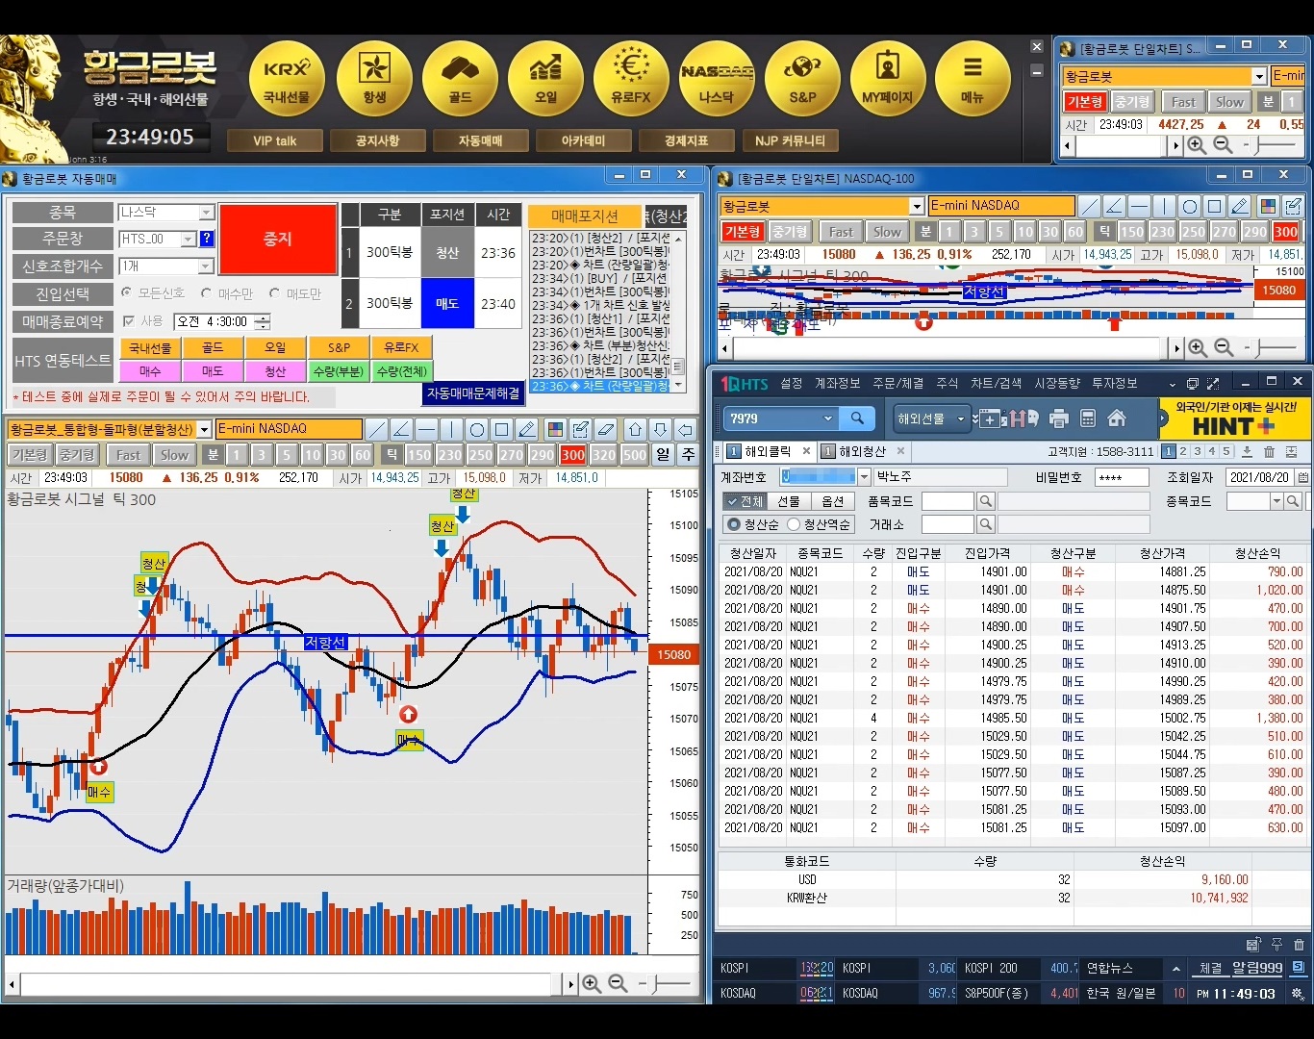Switch to the 해외클릭 tab
Viewport: 1314px width, 1039px height.
point(767,451)
